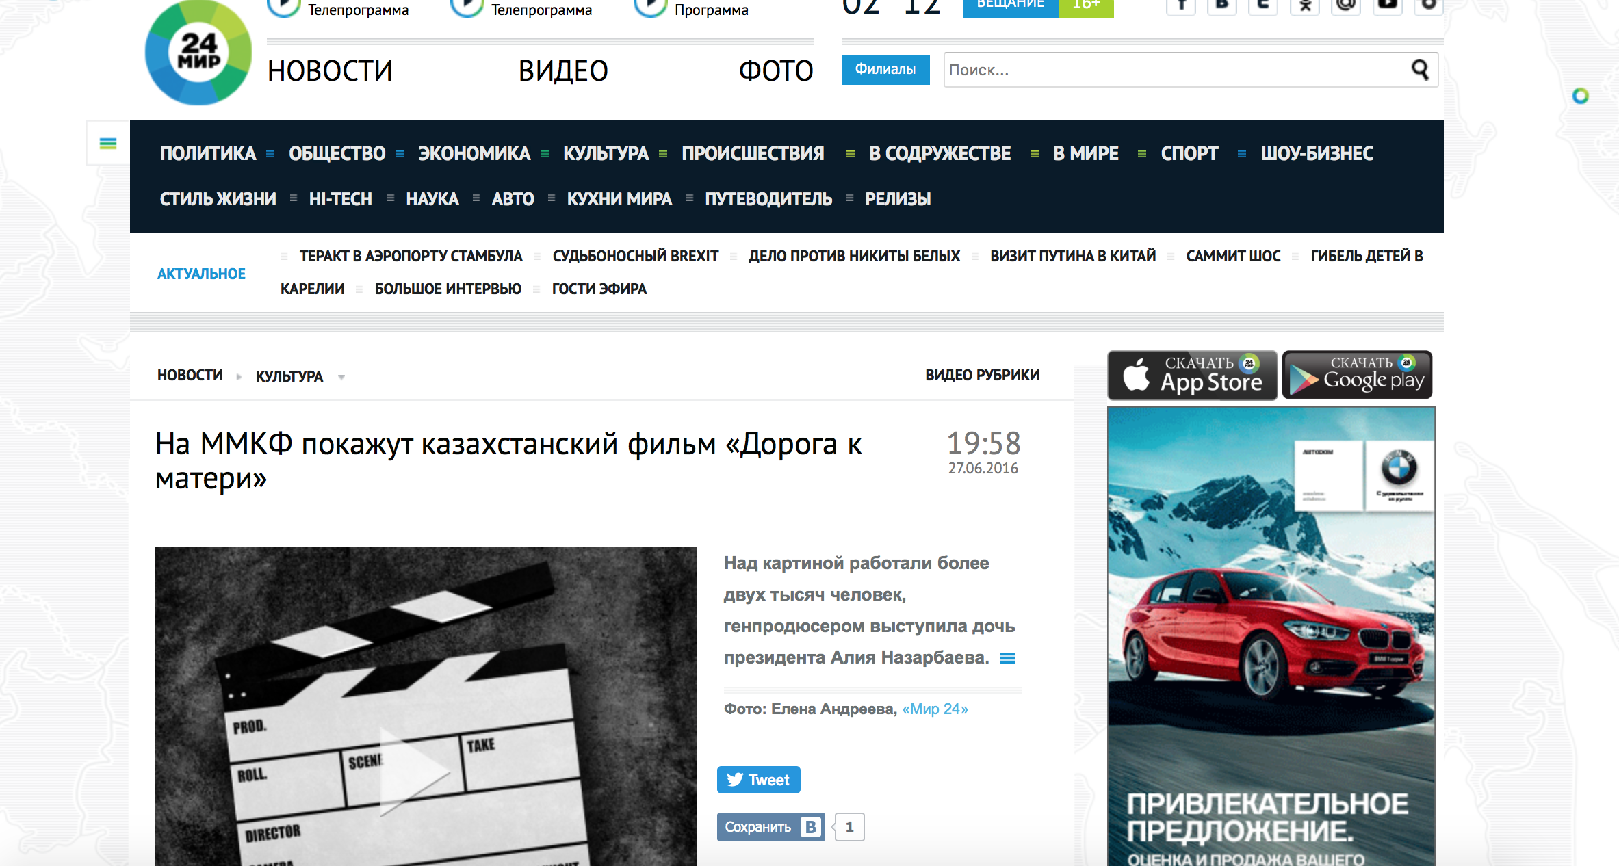This screenshot has height=866, width=1619.
Task: Open the «Мир 24» photo credit link
Action: pyautogui.click(x=935, y=709)
